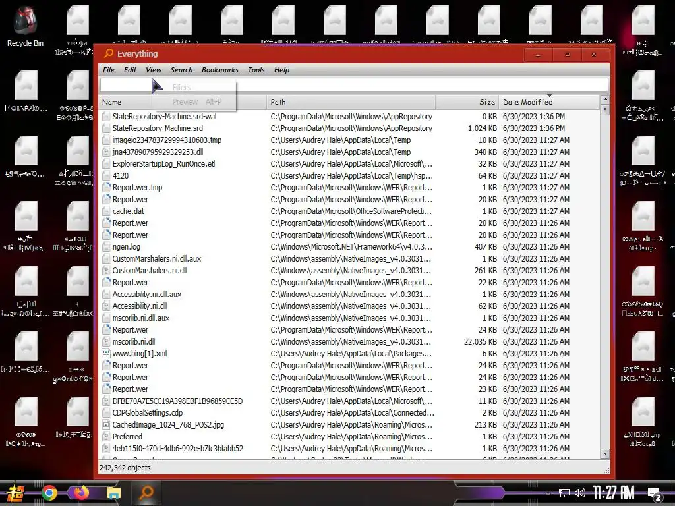Open the Edit menu

[x=130, y=70]
